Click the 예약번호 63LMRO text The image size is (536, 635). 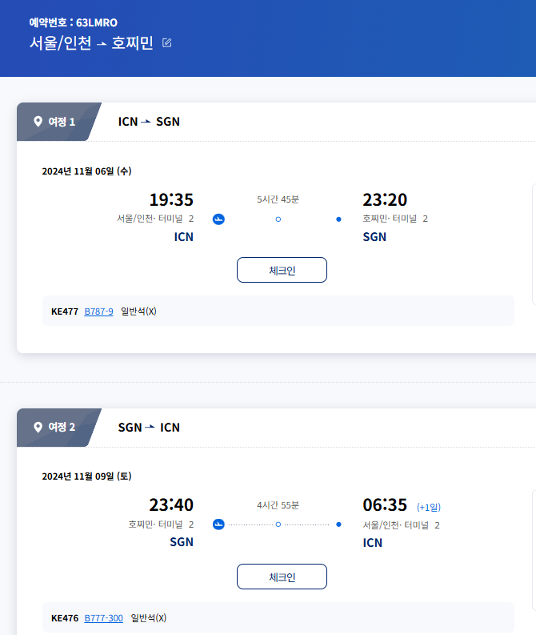73,22
